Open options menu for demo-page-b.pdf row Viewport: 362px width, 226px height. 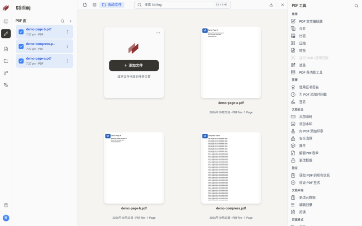tap(67, 32)
